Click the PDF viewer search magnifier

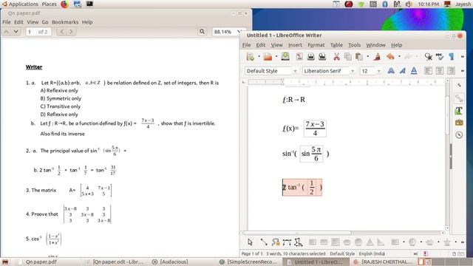coord(202,31)
